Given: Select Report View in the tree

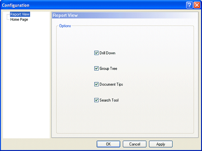Looking at the screenshot, I should (20, 14).
